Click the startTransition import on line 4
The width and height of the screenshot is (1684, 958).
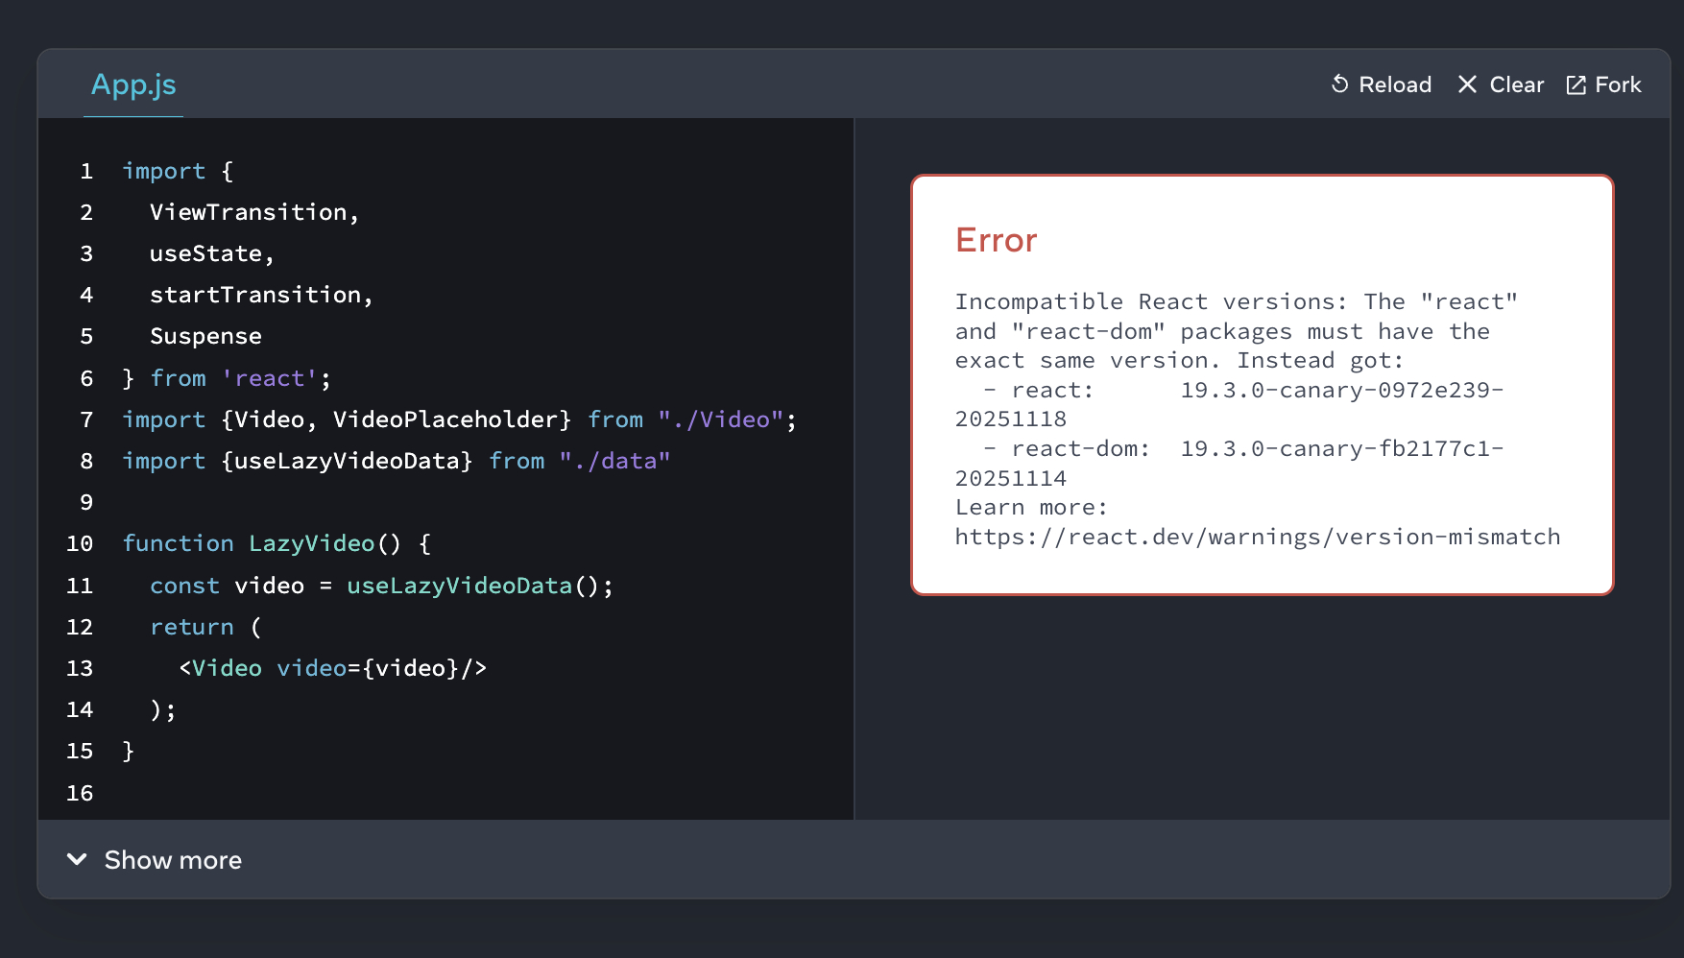[254, 295]
